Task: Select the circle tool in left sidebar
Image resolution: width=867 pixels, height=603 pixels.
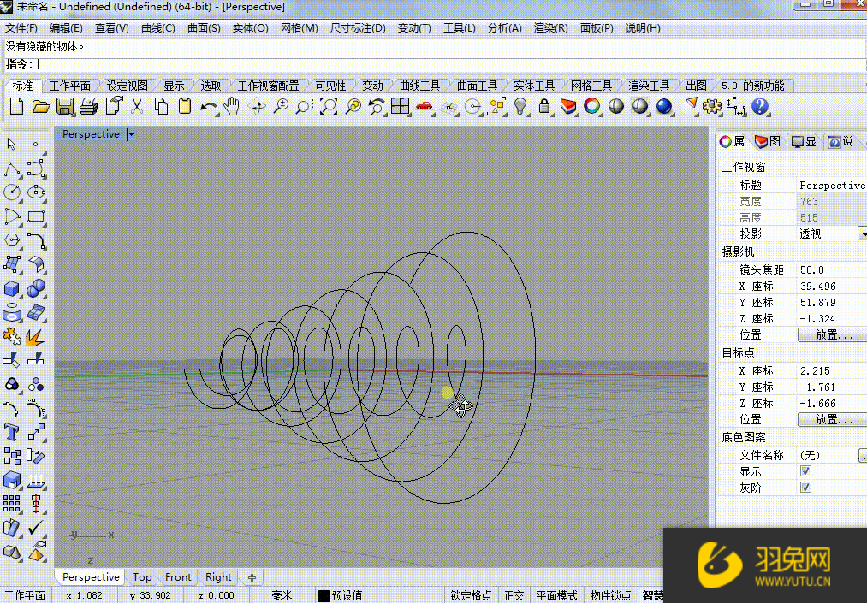Action: tap(12, 192)
